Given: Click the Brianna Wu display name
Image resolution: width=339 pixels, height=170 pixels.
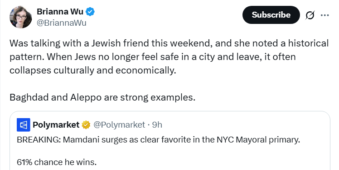Looking at the screenshot, I should pyautogui.click(x=60, y=11).
